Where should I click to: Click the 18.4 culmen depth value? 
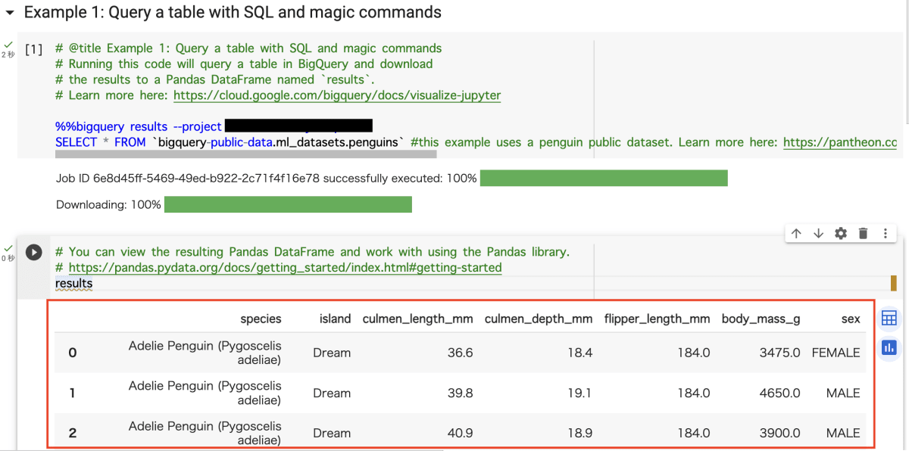coord(579,353)
